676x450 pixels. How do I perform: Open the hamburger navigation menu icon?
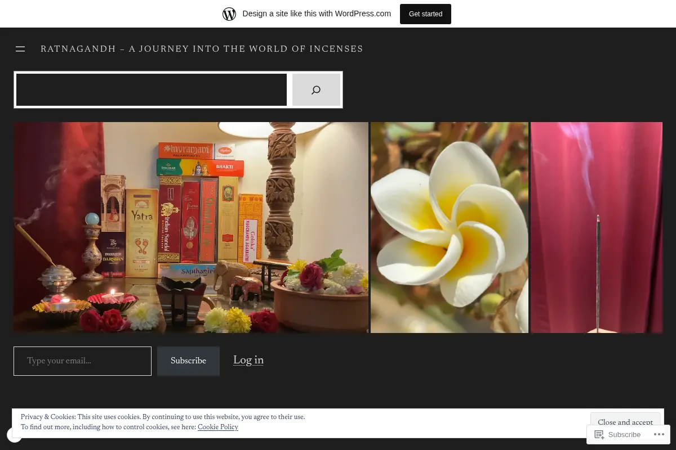point(20,49)
